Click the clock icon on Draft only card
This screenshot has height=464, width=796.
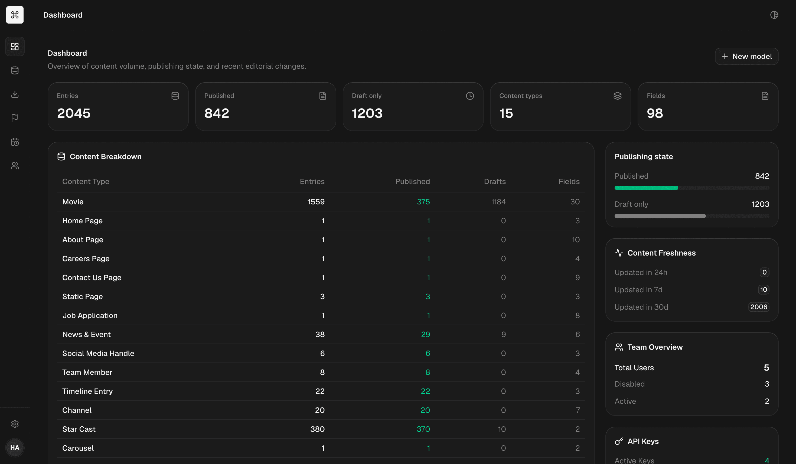pyautogui.click(x=470, y=96)
